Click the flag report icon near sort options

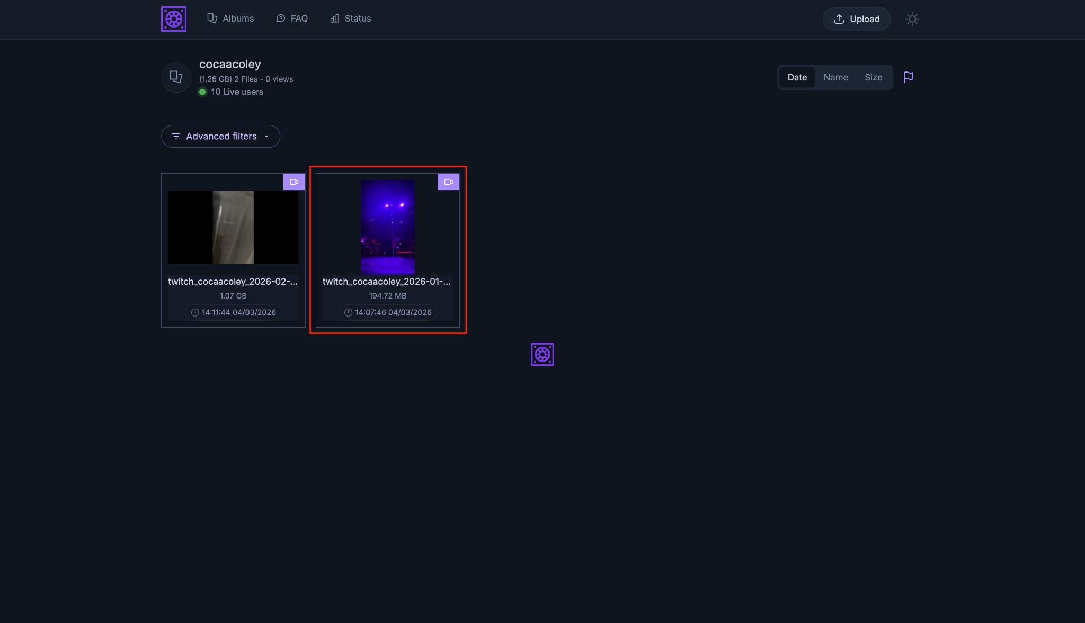(908, 77)
